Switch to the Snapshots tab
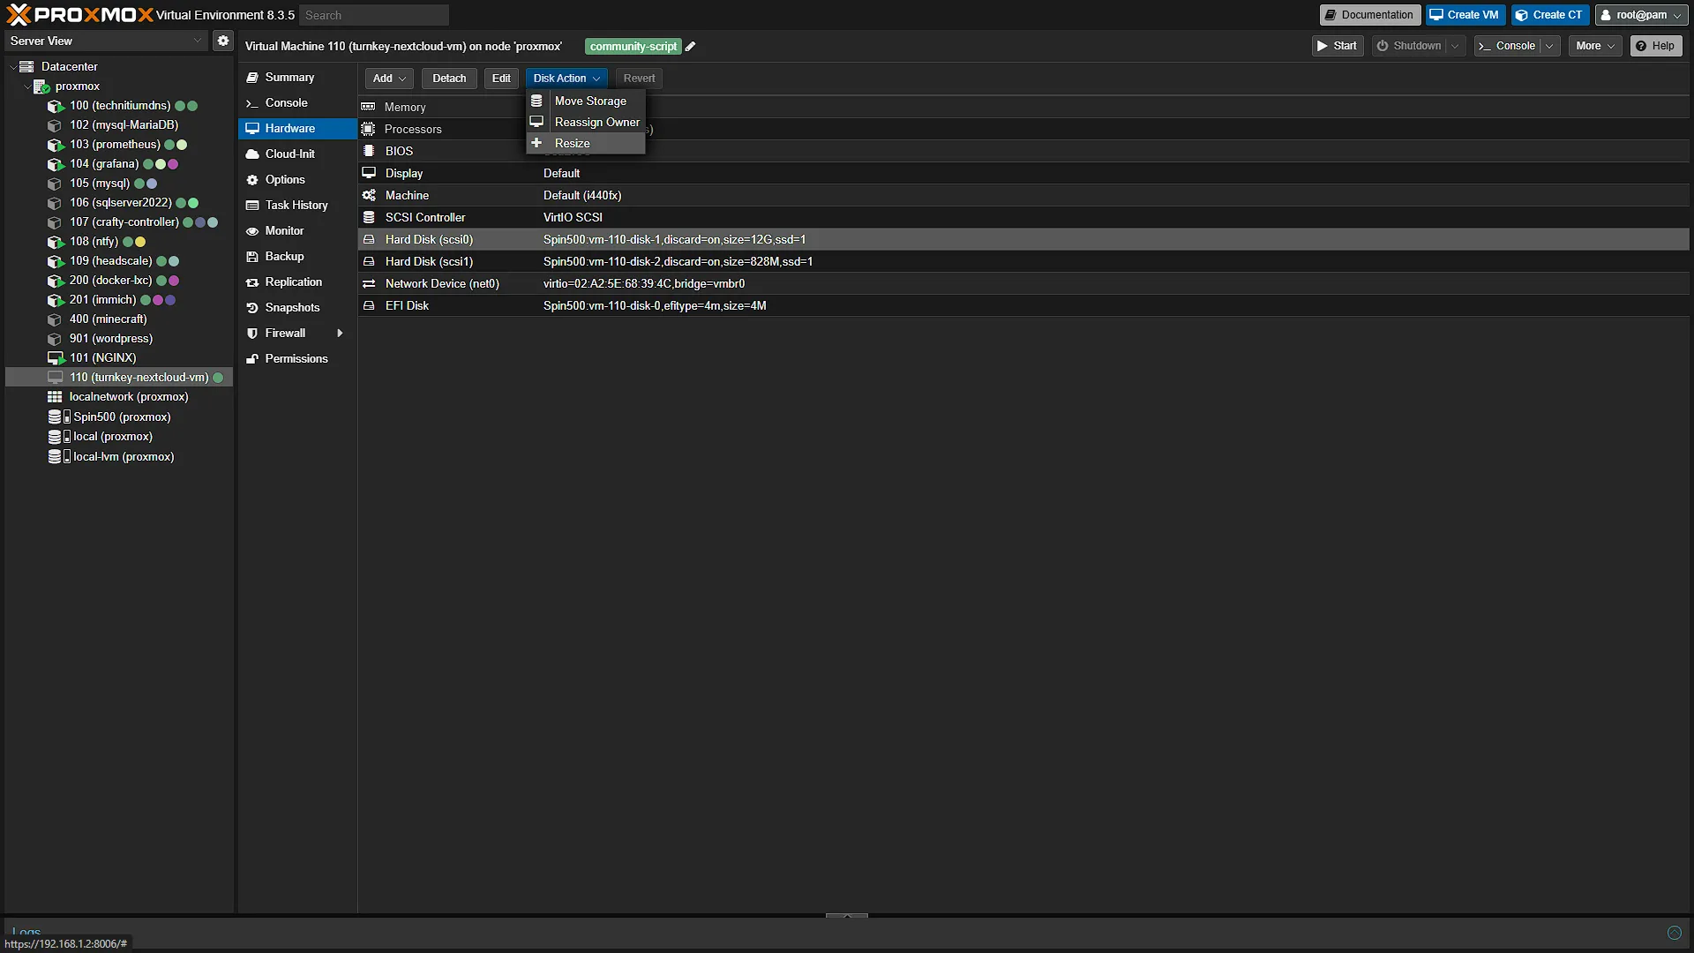1694x953 pixels. (x=297, y=308)
